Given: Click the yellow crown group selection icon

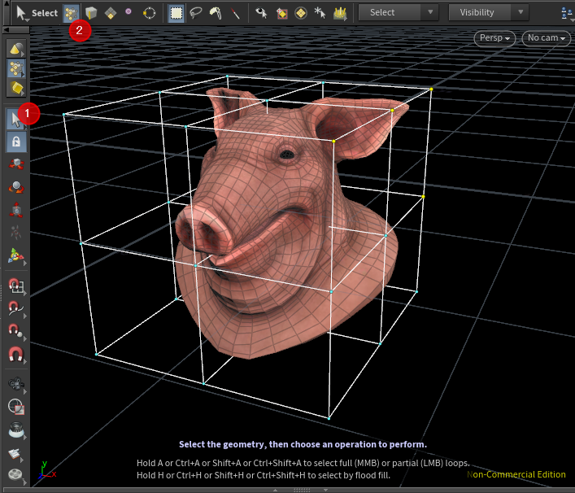Looking at the screenshot, I should 340,14.
